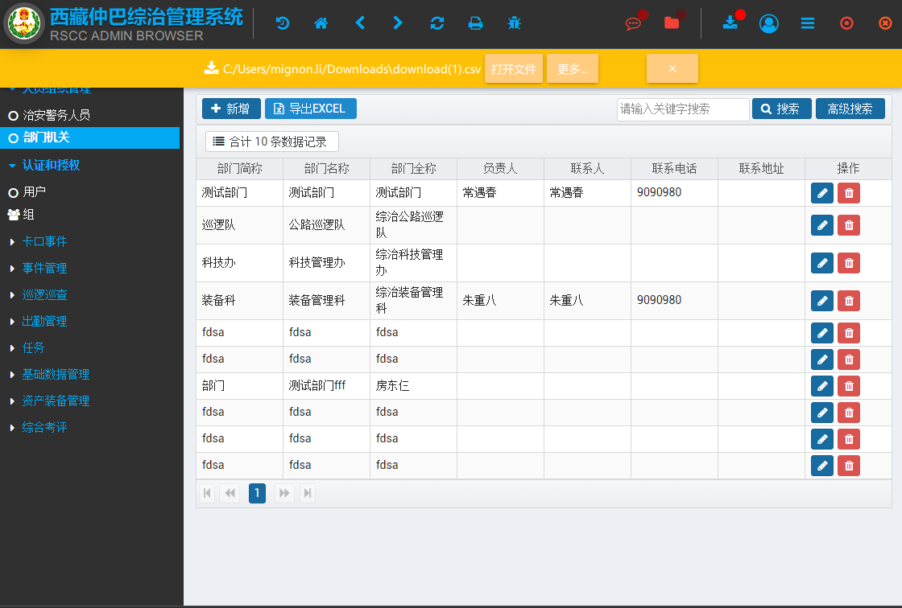Image resolution: width=902 pixels, height=608 pixels.
Task: Open 高级搜索 advanced search
Action: pos(850,109)
